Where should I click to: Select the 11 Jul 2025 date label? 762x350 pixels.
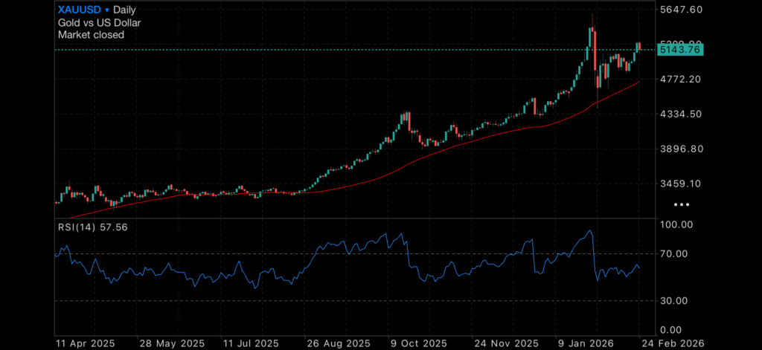[250, 344]
